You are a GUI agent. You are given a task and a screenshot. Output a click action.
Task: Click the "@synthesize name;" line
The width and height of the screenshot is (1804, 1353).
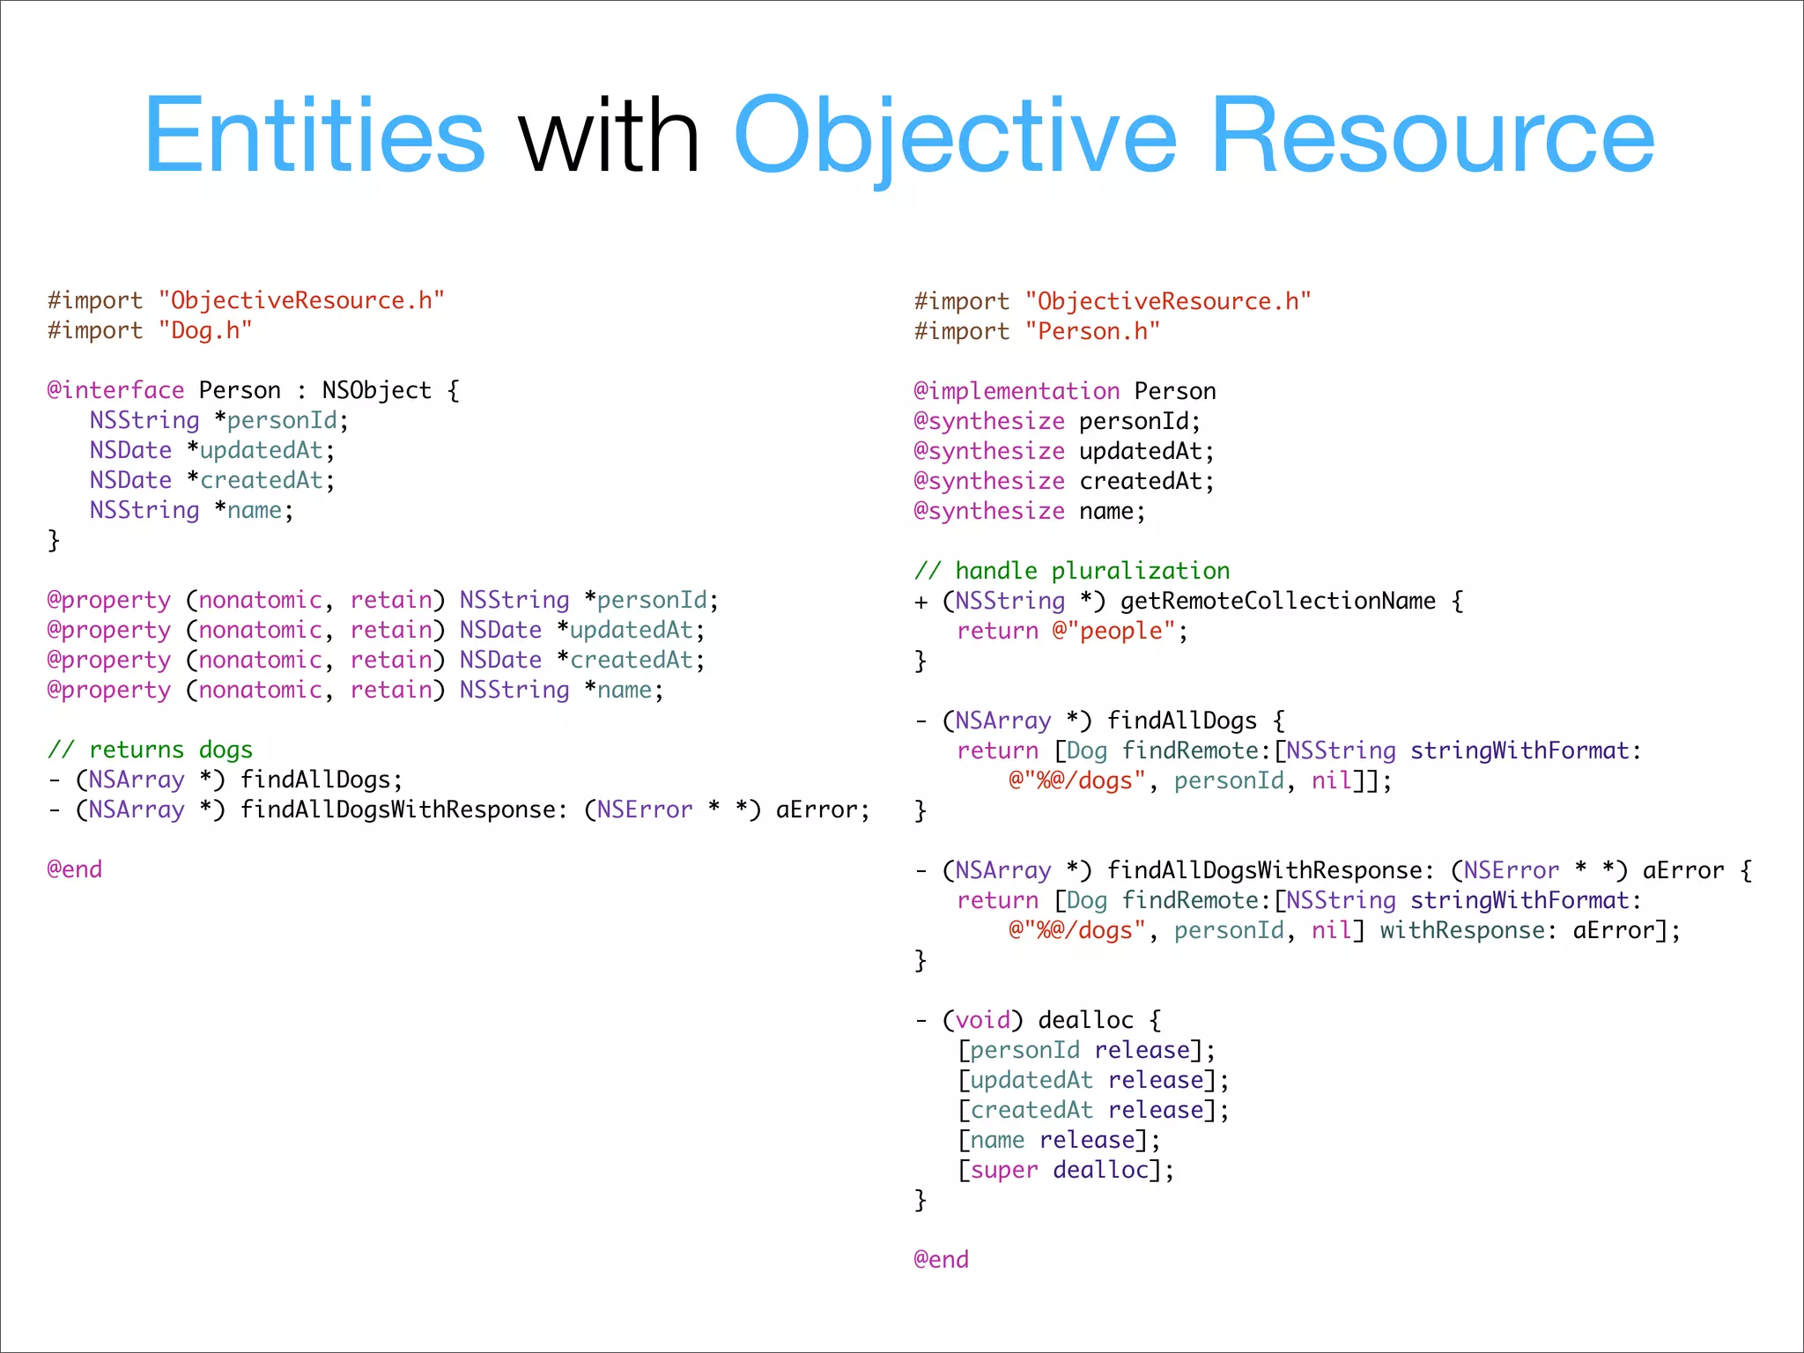coord(1031,511)
